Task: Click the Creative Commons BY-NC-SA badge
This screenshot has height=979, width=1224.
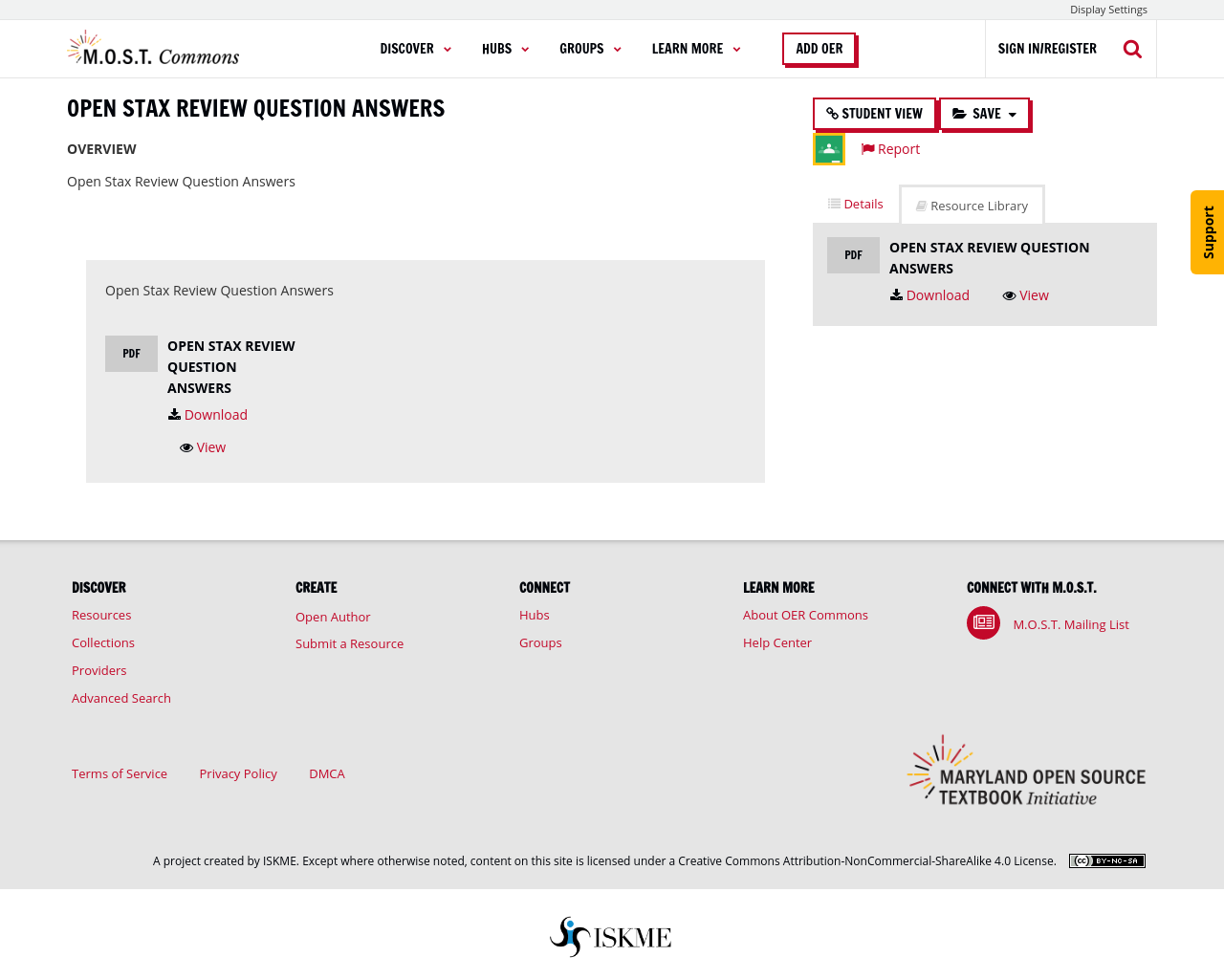Action: pos(1106,860)
